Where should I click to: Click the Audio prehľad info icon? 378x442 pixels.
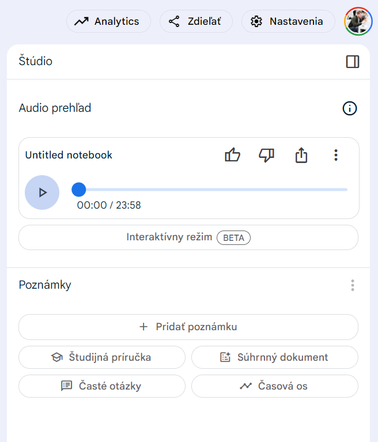pos(350,108)
